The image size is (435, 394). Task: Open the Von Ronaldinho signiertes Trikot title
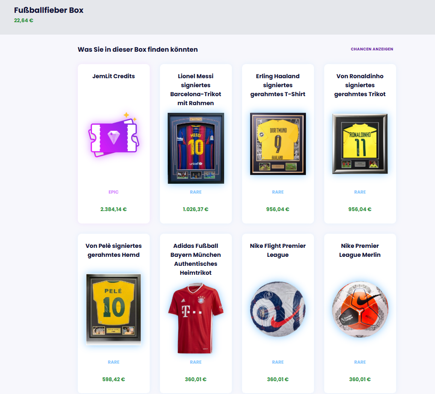coord(360,85)
